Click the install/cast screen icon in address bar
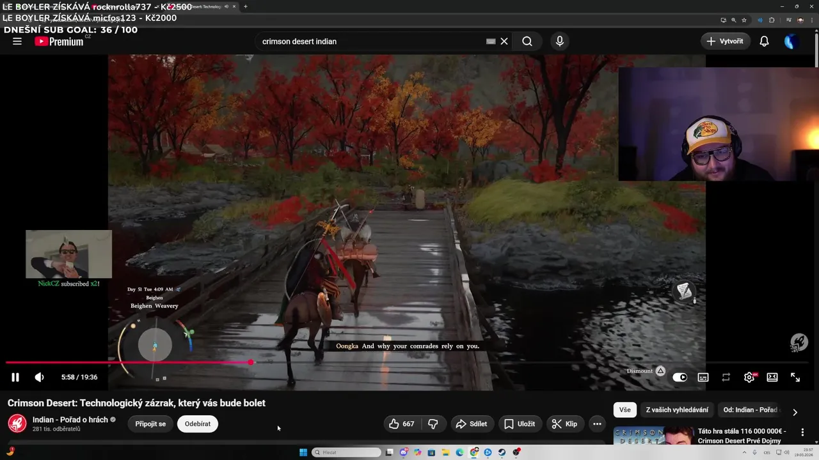Viewport: 819px width, 460px height. 724,20
